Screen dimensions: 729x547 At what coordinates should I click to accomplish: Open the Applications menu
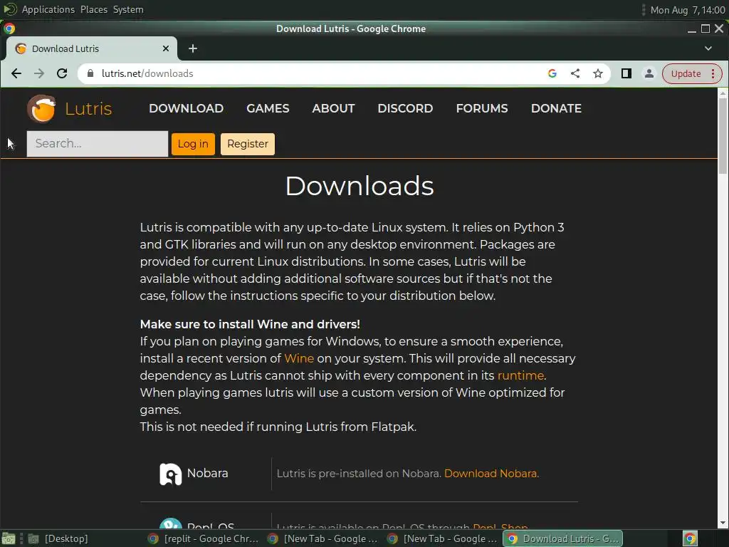[x=48, y=9]
